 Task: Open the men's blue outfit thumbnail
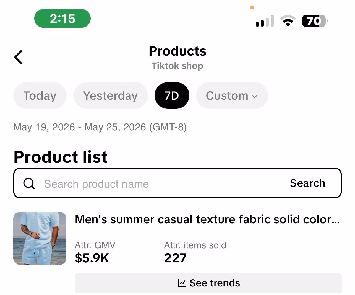(x=40, y=238)
